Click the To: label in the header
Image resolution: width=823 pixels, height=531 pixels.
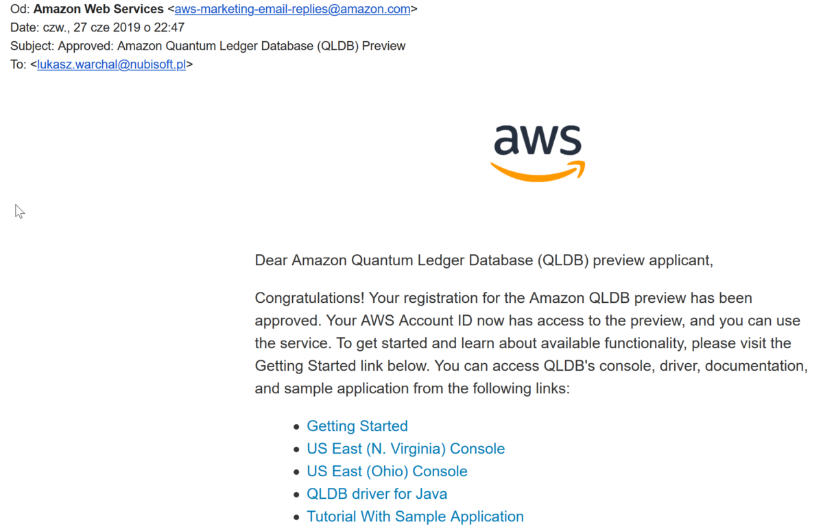pos(19,65)
